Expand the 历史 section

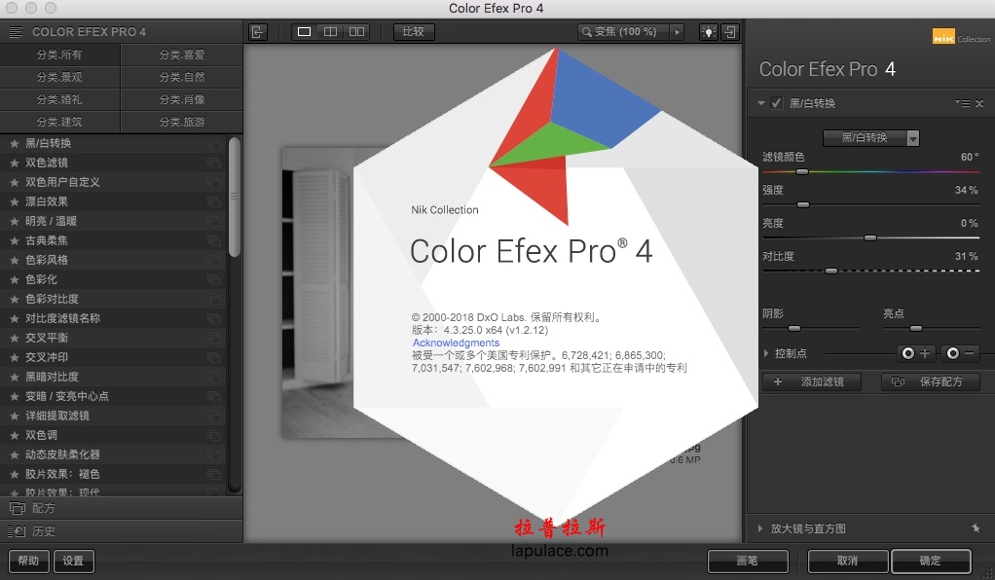pyautogui.click(x=121, y=531)
